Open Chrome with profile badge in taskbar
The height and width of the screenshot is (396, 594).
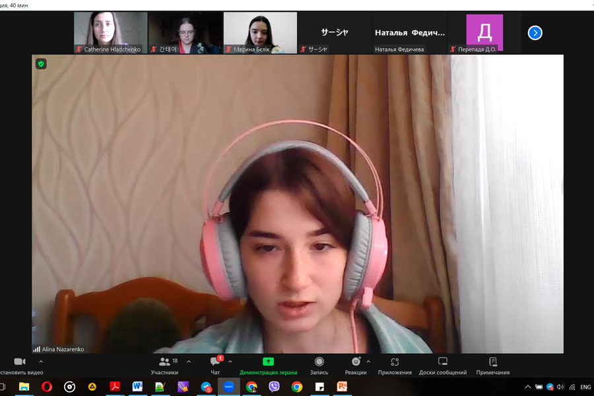coord(251,387)
